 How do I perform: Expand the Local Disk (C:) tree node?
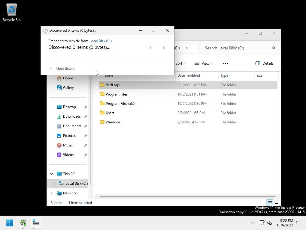pyautogui.click(x=54, y=184)
